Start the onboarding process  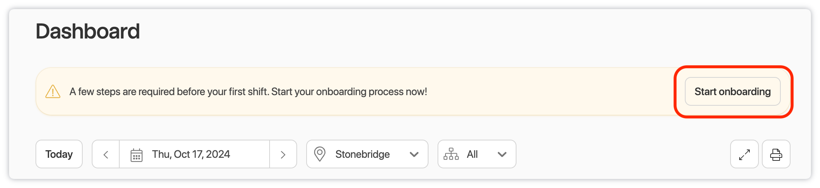[732, 92]
